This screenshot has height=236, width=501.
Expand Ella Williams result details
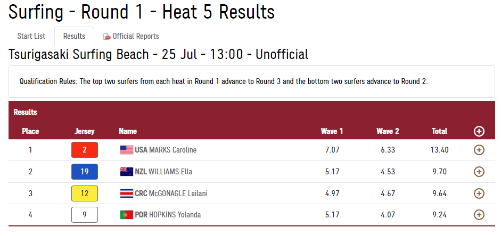point(479,172)
